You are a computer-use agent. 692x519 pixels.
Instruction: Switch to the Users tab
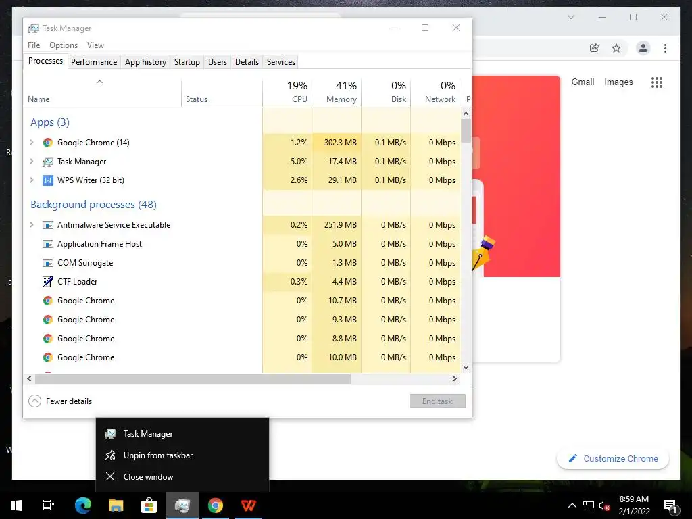pos(218,61)
